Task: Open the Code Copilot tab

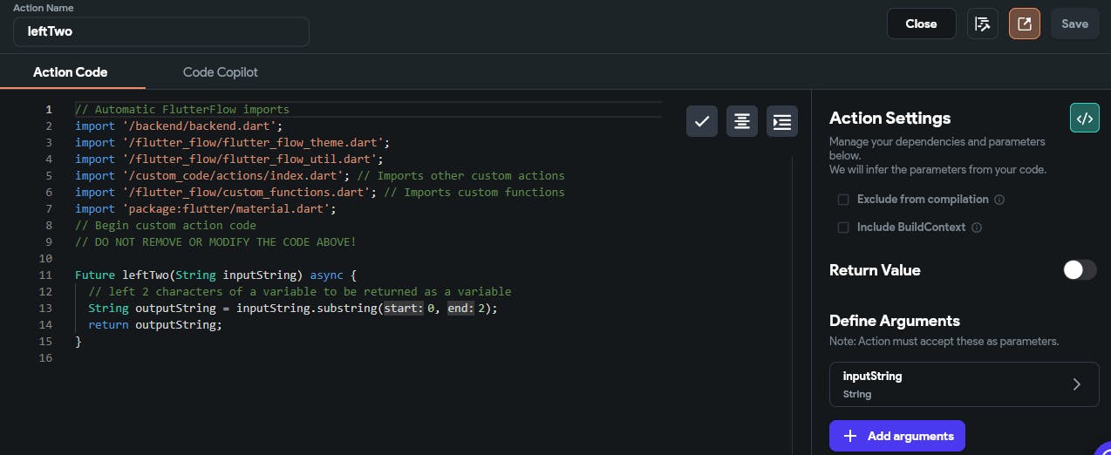Action: tap(221, 72)
